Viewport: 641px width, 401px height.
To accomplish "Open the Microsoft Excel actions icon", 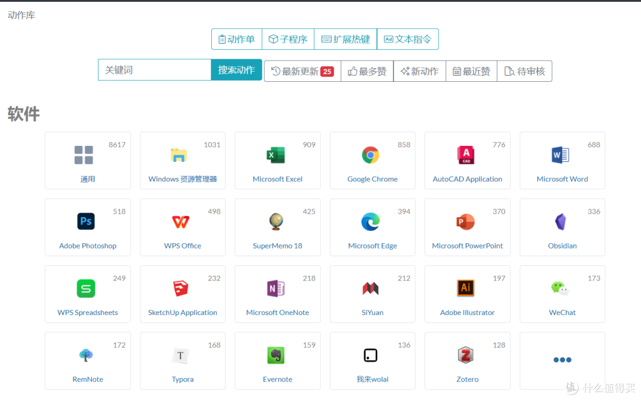I will click(276, 155).
